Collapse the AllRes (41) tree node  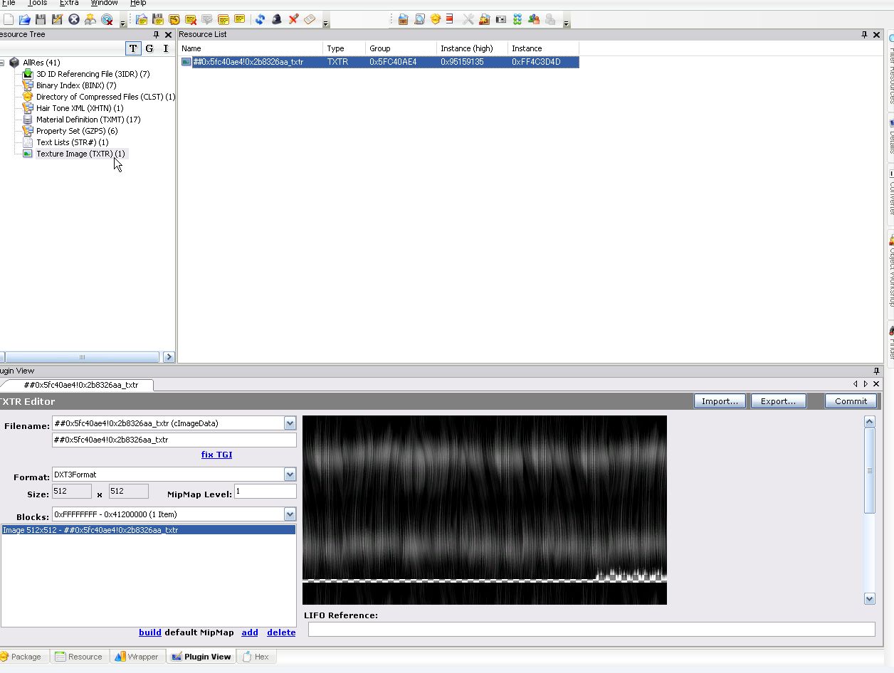coord(2,63)
